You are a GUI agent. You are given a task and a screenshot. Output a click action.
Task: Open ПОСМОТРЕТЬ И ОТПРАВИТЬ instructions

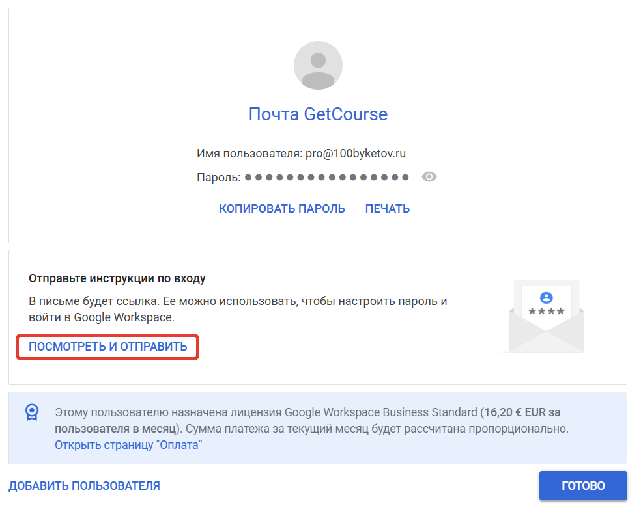pos(108,347)
